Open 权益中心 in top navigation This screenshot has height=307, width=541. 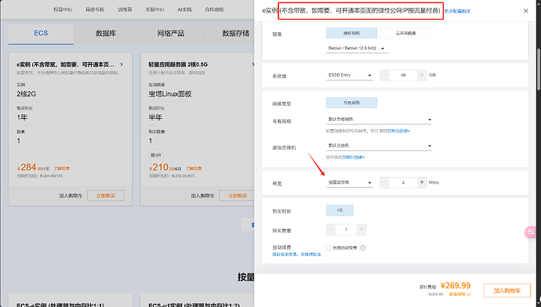coord(63,9)
